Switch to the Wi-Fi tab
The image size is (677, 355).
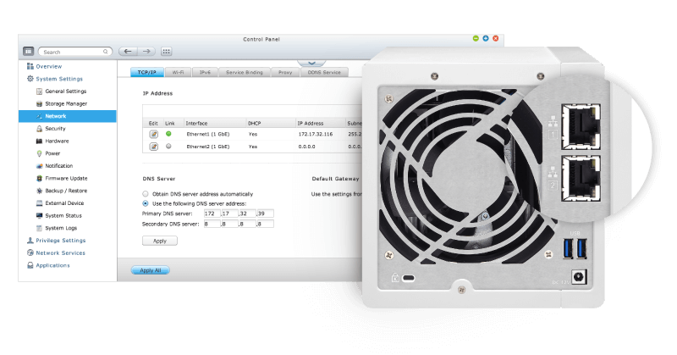[x=178, y=73]
